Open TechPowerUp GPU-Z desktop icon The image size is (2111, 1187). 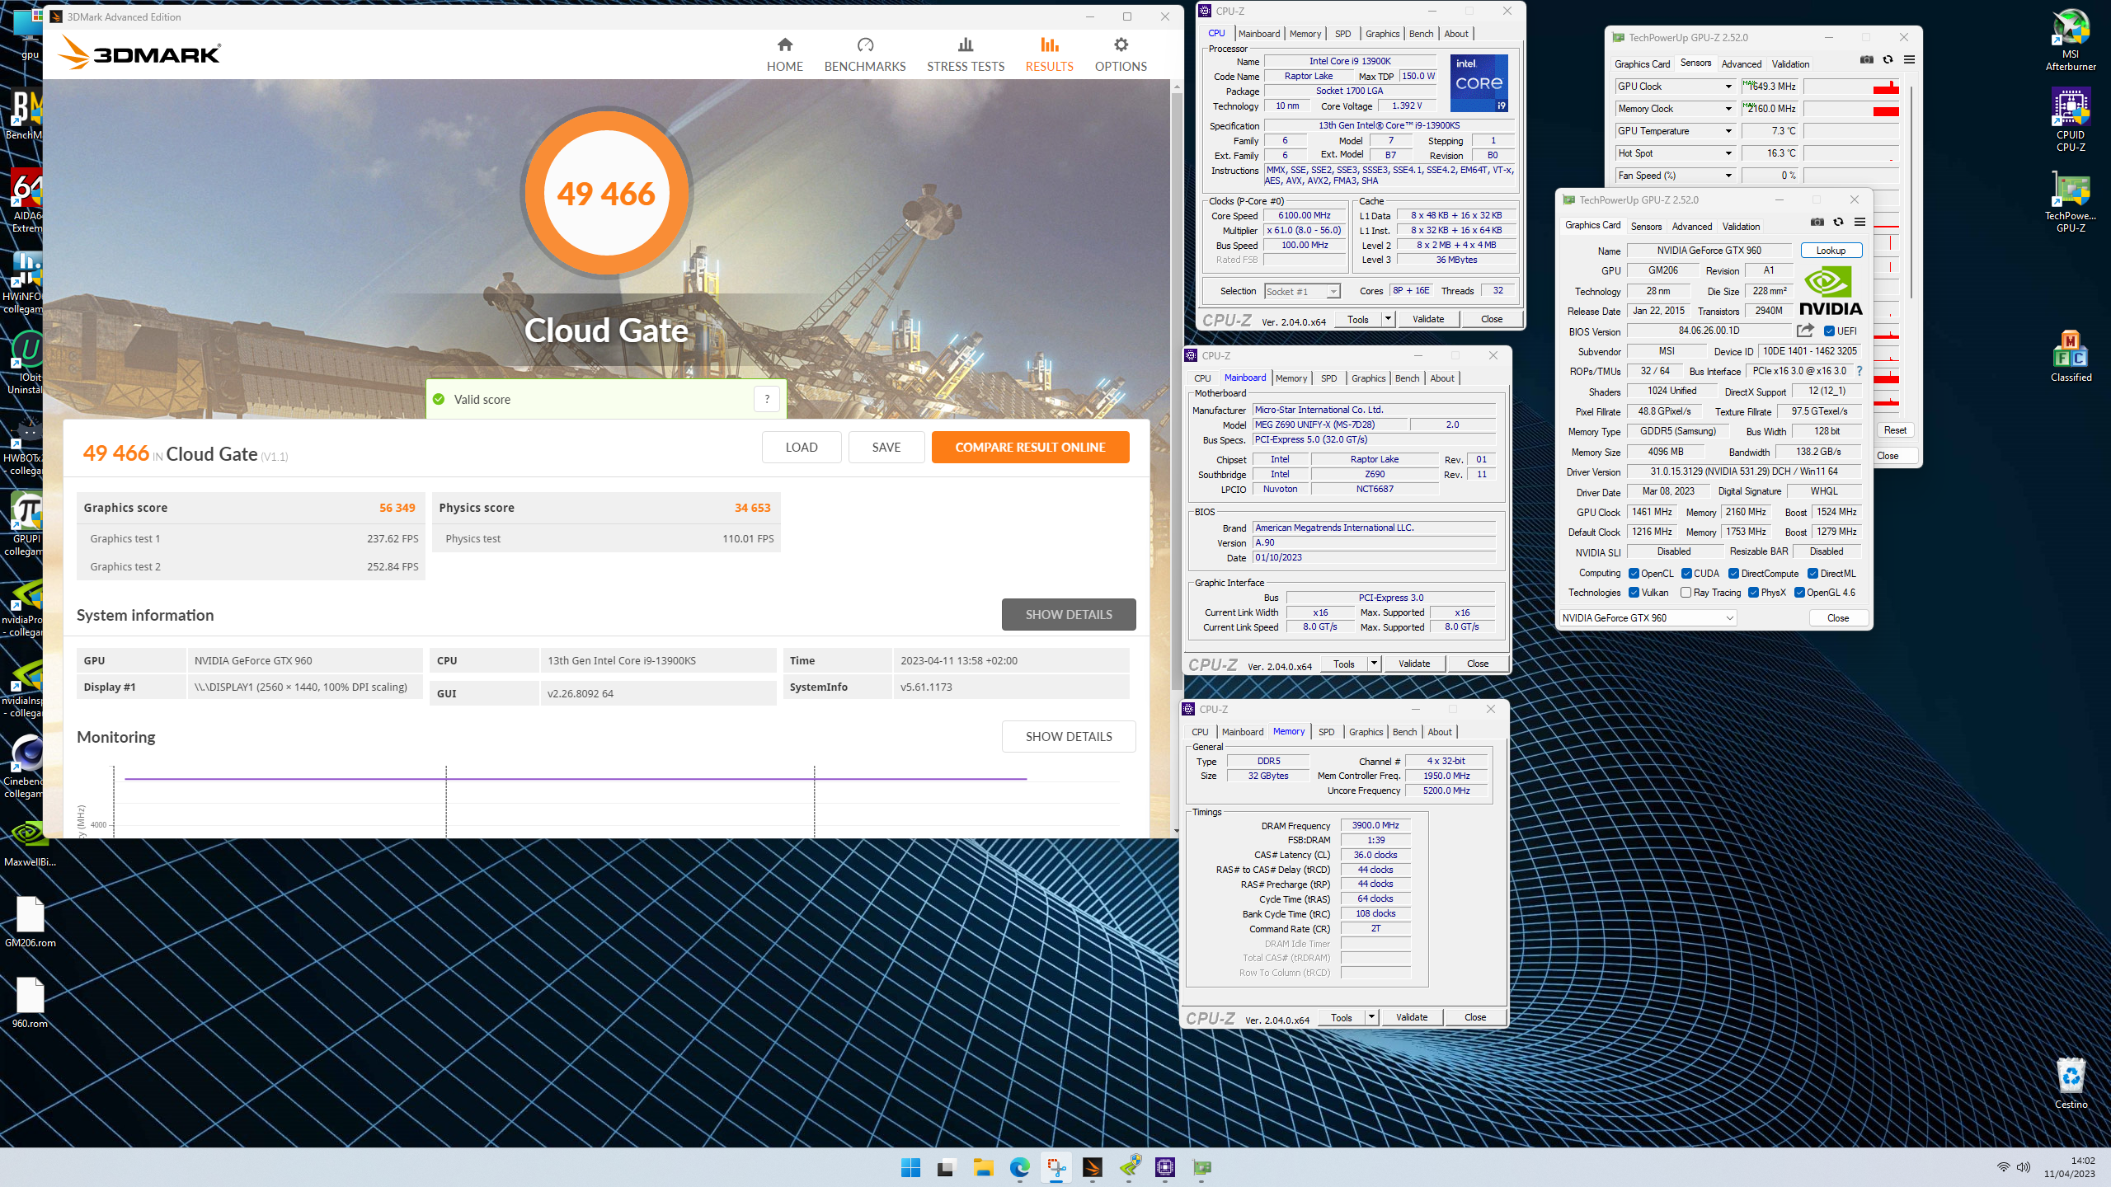[2071, 200]
